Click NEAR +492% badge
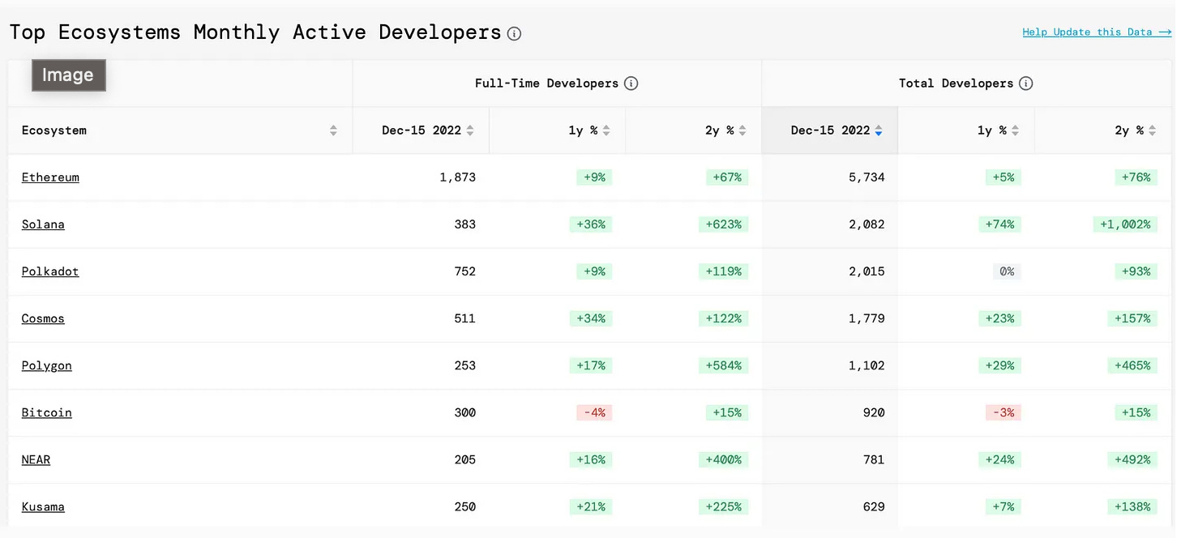Image resolution: width=1177 pixels, height=538 pixels. [1132, 459]
